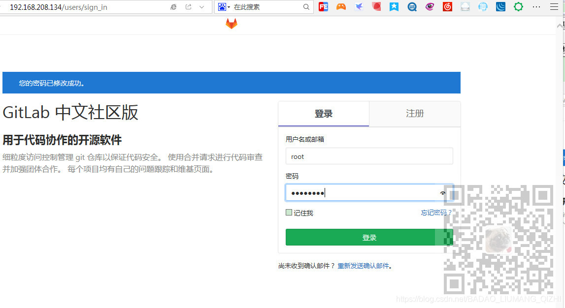Image resolution: width=565 pixels, height=308 pixels.
Task: Click the share page icon in address bar
Action: pos(189,7)
